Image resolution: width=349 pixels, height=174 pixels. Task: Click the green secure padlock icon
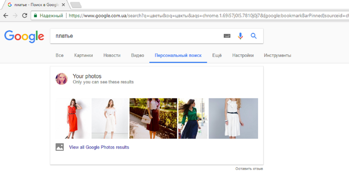[x=36, y=16]
